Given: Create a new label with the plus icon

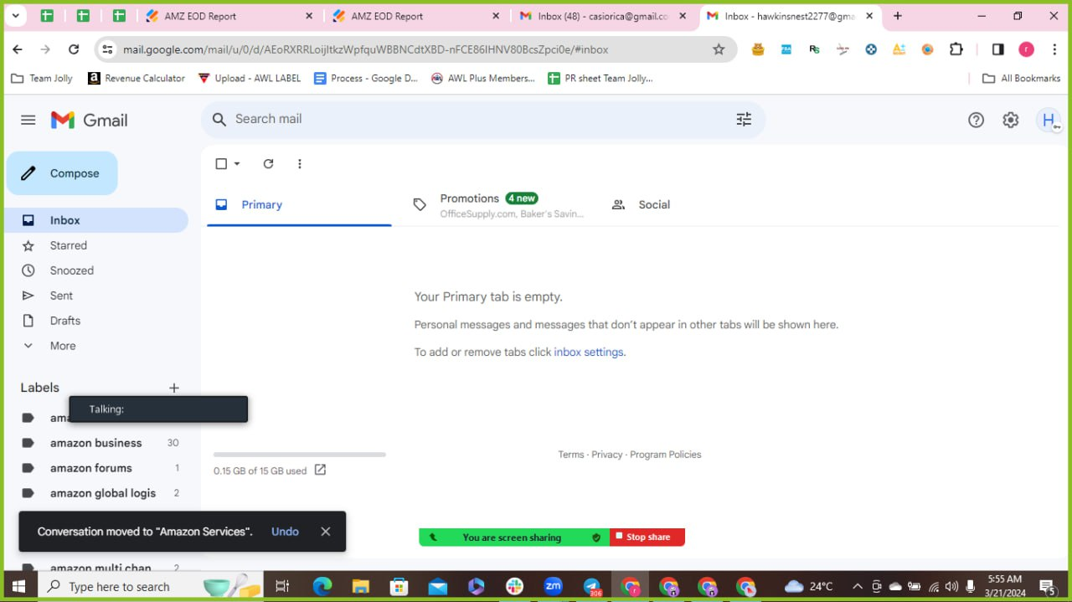Looking at the screenshot, I should click(x=174, y=388).
